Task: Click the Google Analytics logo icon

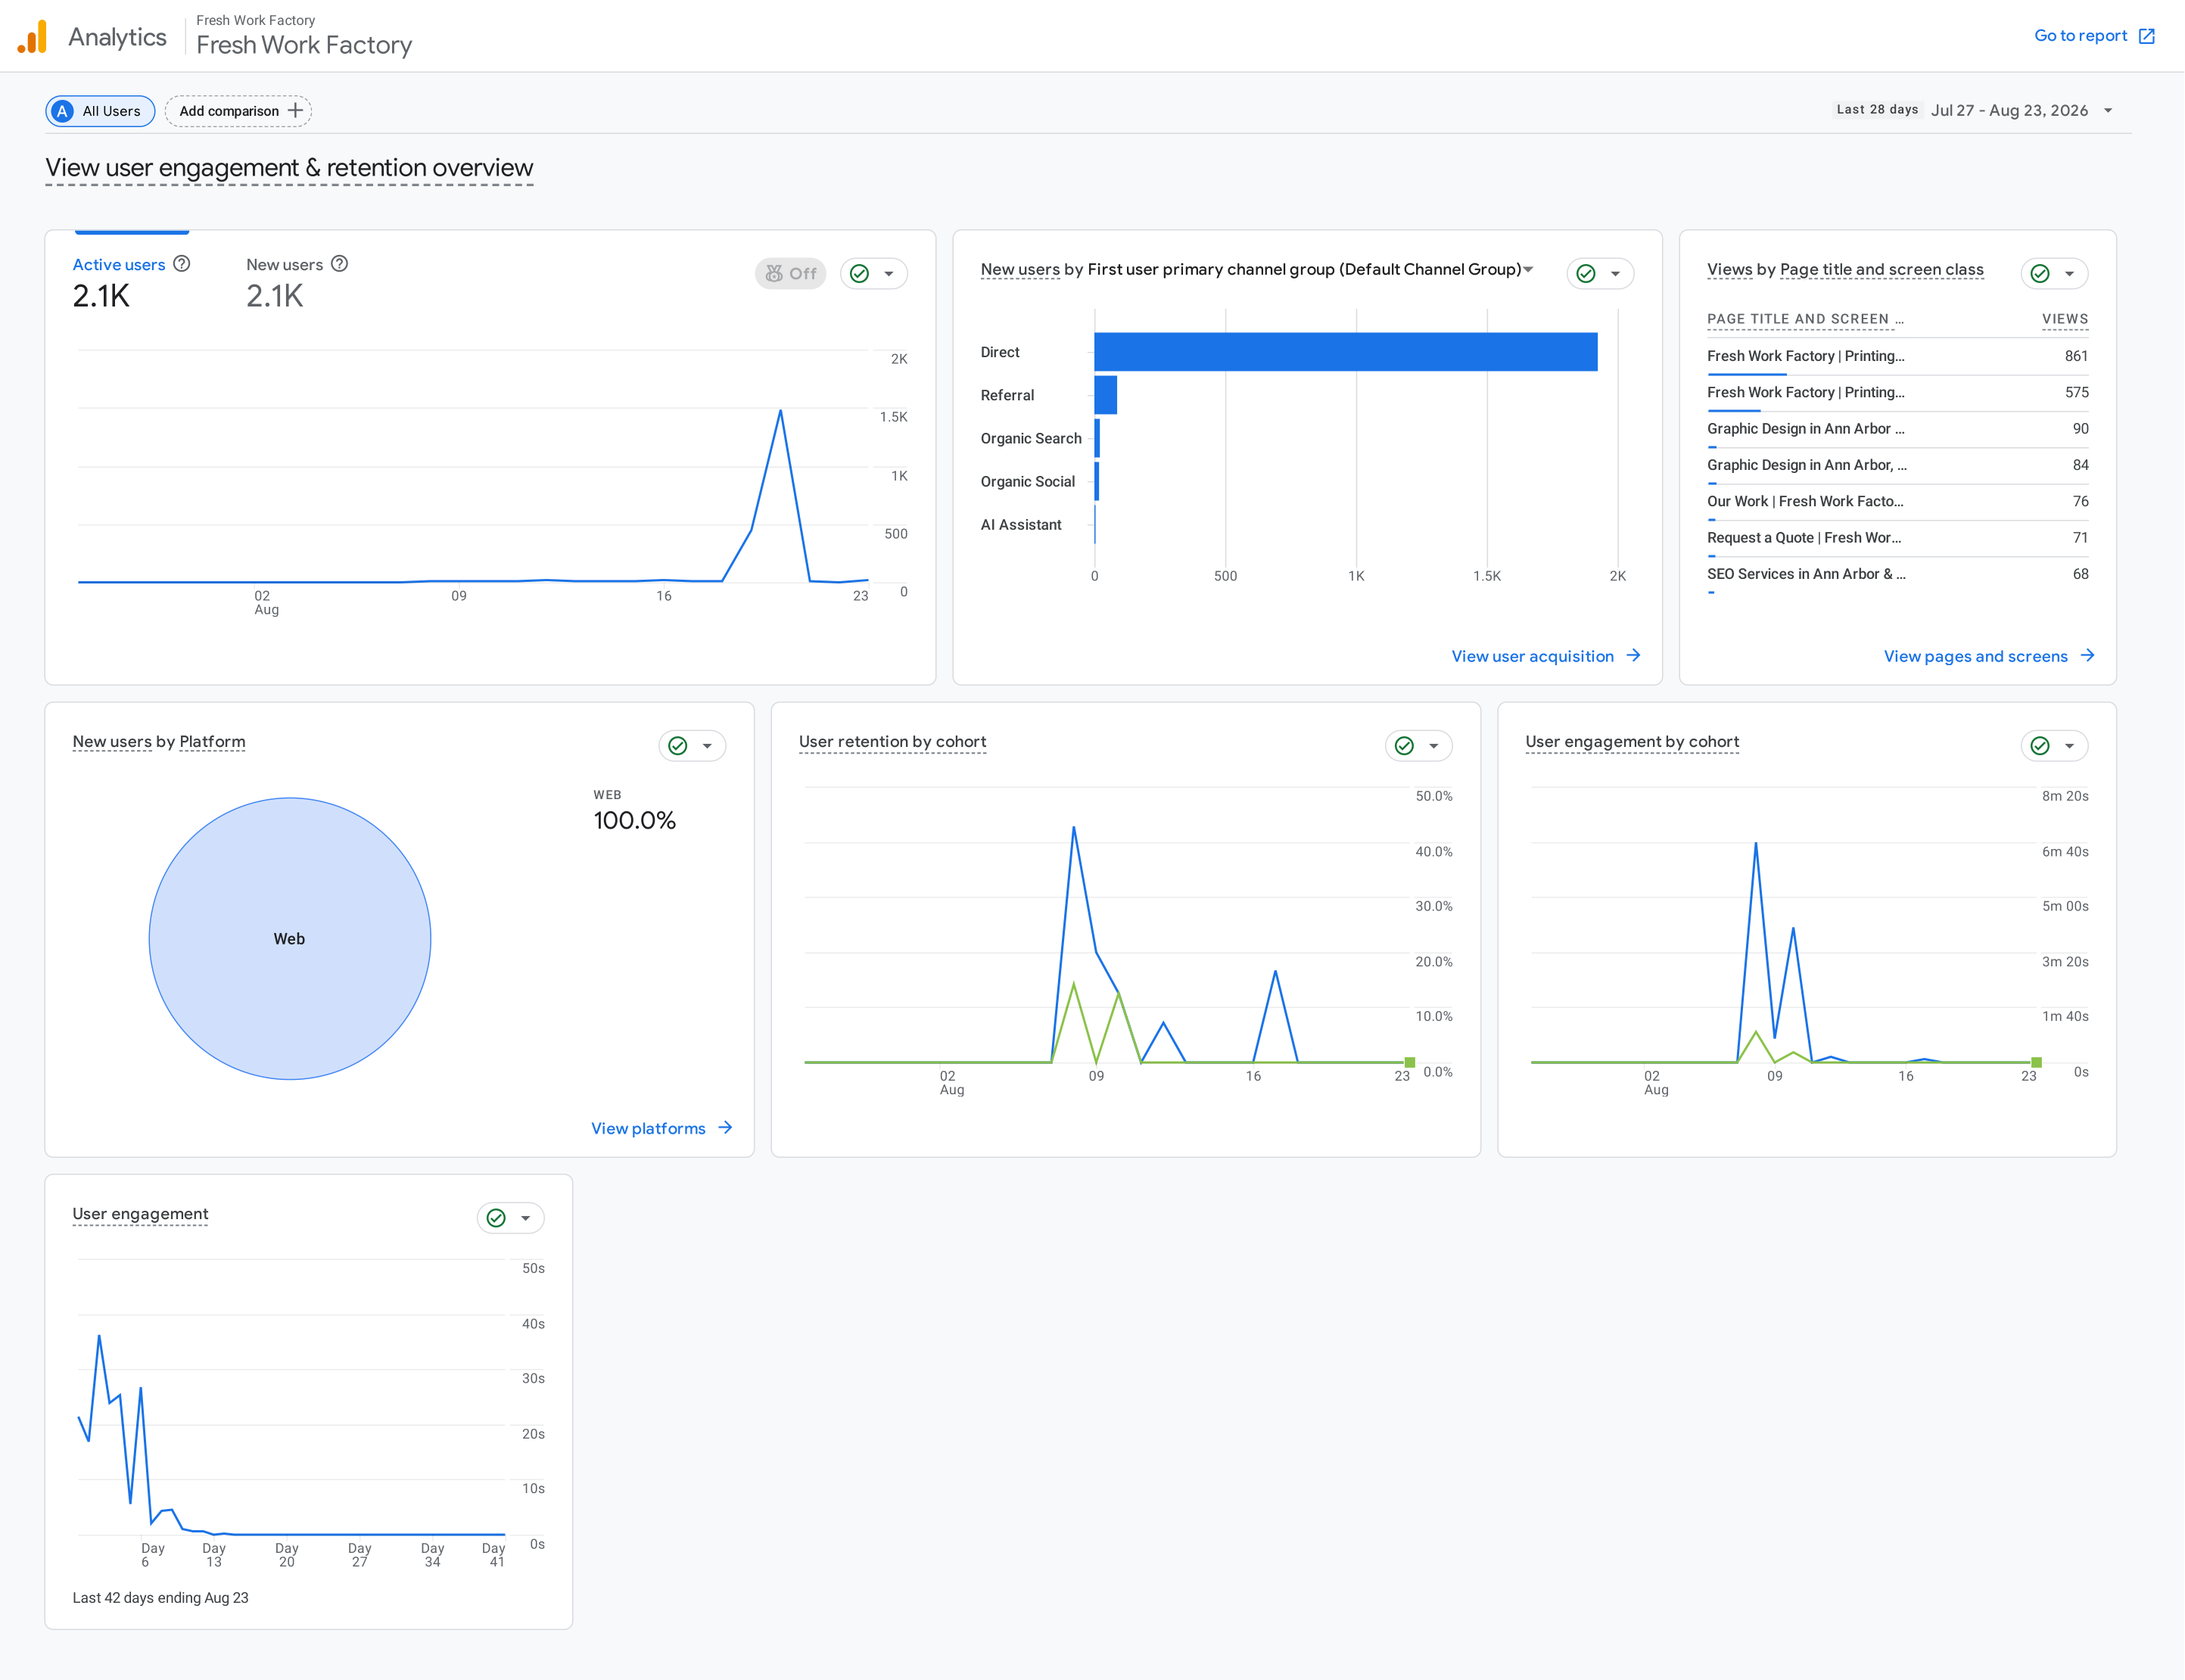Action: pos(32,36)
